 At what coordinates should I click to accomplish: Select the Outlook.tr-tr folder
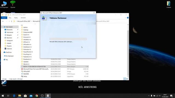(x=27, y=49)
